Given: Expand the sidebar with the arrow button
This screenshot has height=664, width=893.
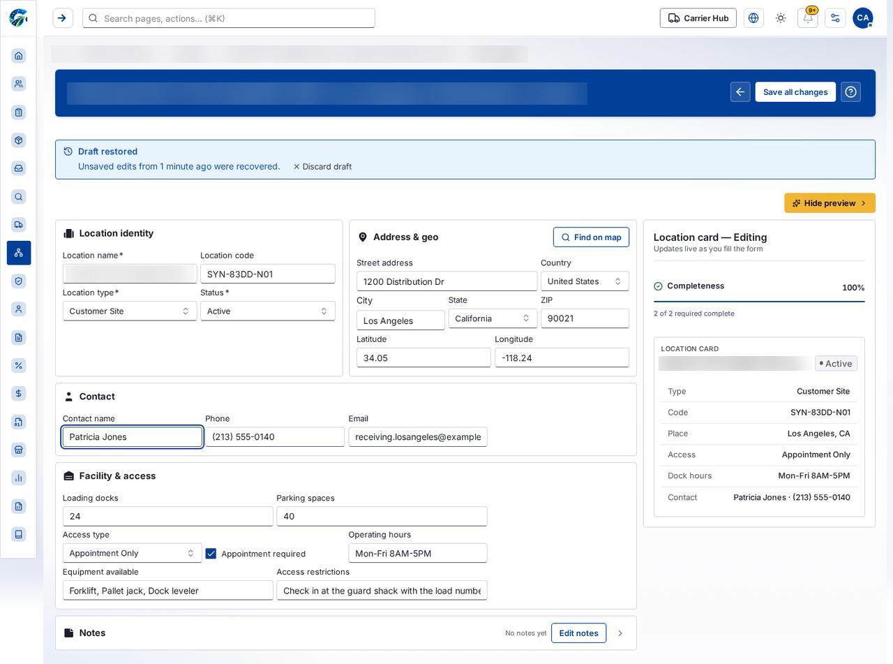Looking at the screenshot, I should 62,18.
